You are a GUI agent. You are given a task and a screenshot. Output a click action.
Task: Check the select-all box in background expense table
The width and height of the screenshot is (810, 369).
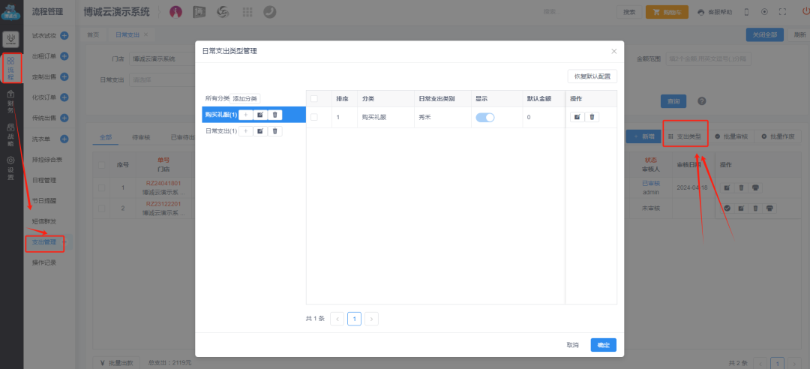102,165
